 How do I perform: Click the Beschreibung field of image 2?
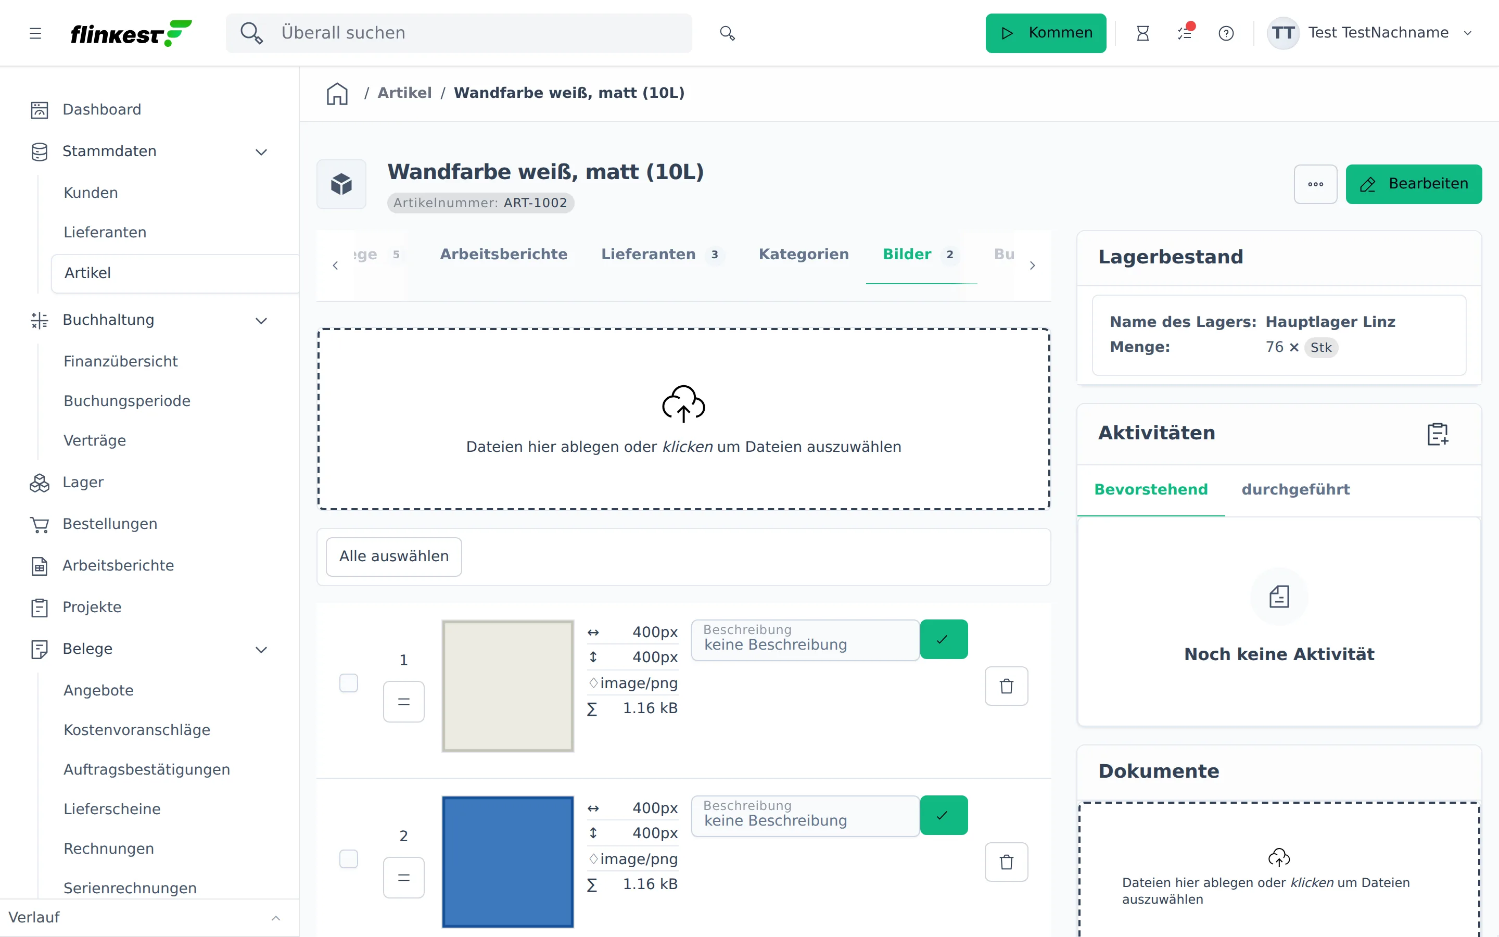click(805, 816)
